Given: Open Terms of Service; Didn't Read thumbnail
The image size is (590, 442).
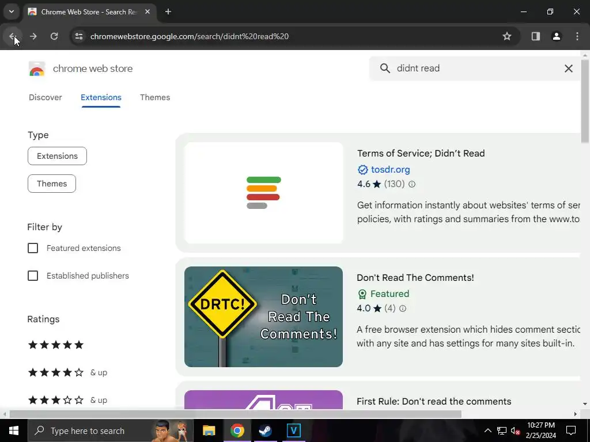Looking at the screenshot, I should (264, 193).
